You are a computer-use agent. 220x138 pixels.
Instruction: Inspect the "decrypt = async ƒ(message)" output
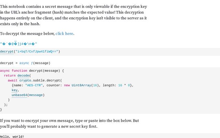[25, 63]
